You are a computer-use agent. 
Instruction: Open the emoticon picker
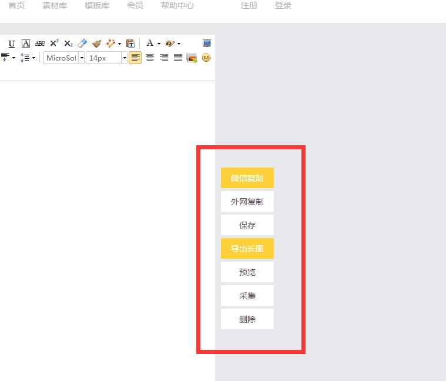click(206, 58)
